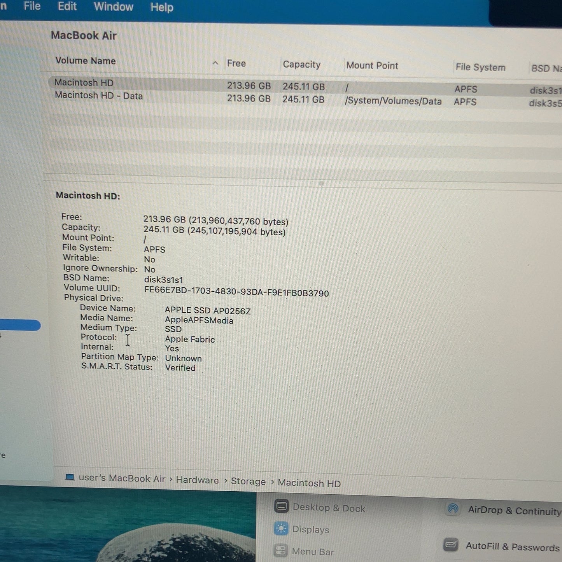Toggle sort arrow on Volume Name column
562x562 pixels.
pos(215,63)
